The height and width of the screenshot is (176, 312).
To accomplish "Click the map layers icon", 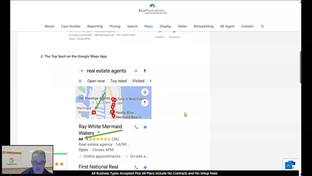I will [x=145, y=92].
